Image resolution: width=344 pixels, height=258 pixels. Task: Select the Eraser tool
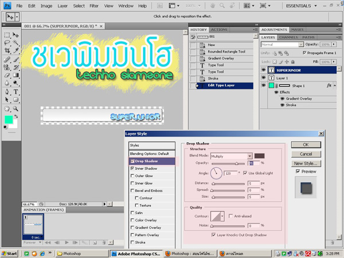(x=7, y=75)
